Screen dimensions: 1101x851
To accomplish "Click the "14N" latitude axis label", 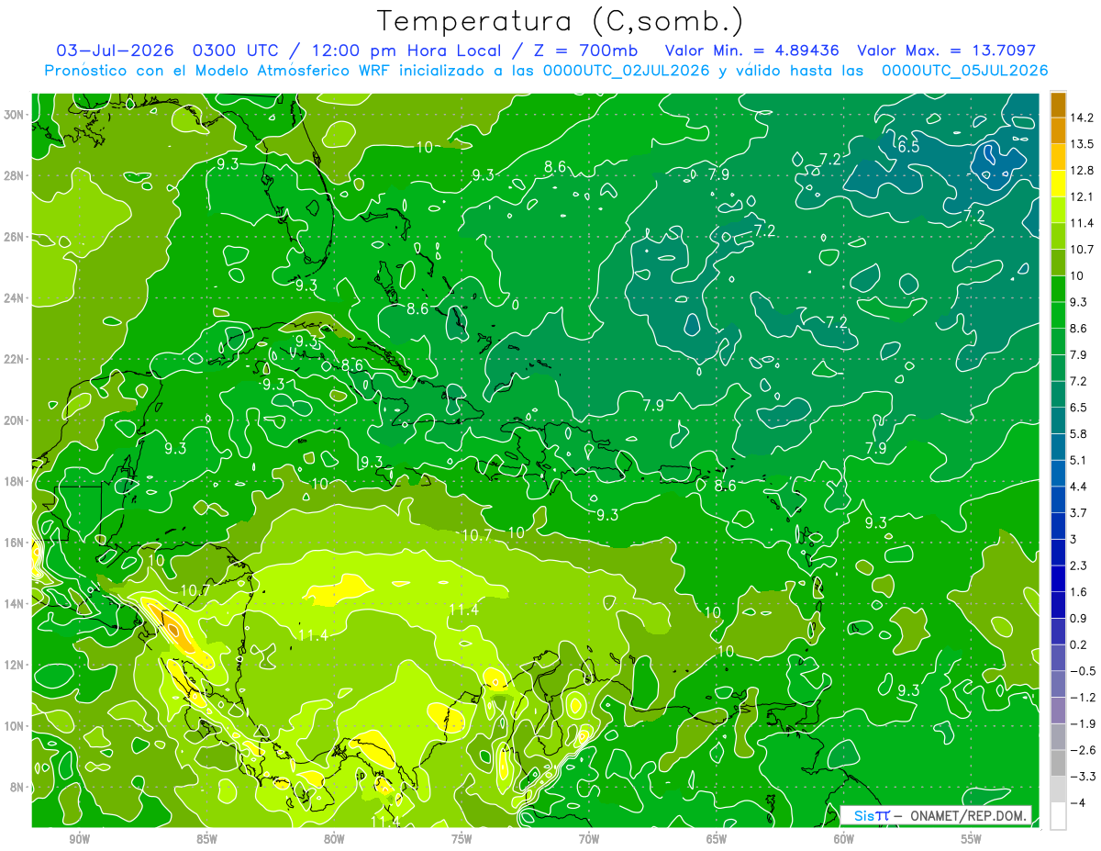I will [13, 604].
